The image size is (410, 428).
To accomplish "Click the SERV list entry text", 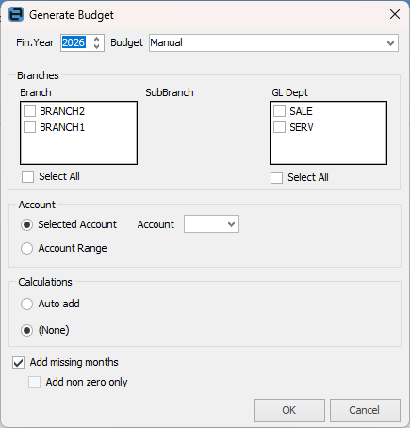I will click(x=302, y=127).
